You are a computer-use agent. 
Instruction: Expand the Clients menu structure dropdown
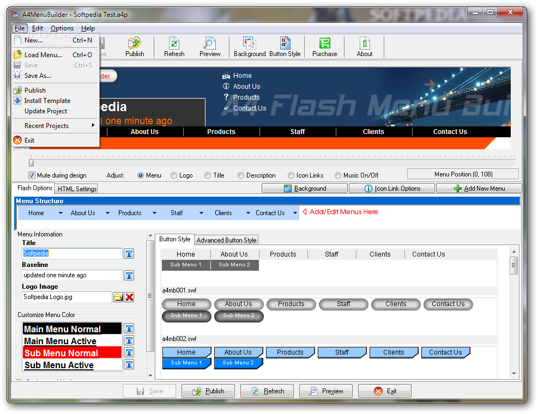248,213
